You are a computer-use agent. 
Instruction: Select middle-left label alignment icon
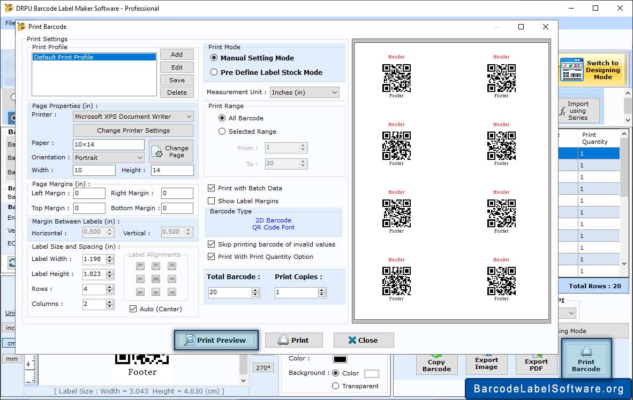(140, 279)
